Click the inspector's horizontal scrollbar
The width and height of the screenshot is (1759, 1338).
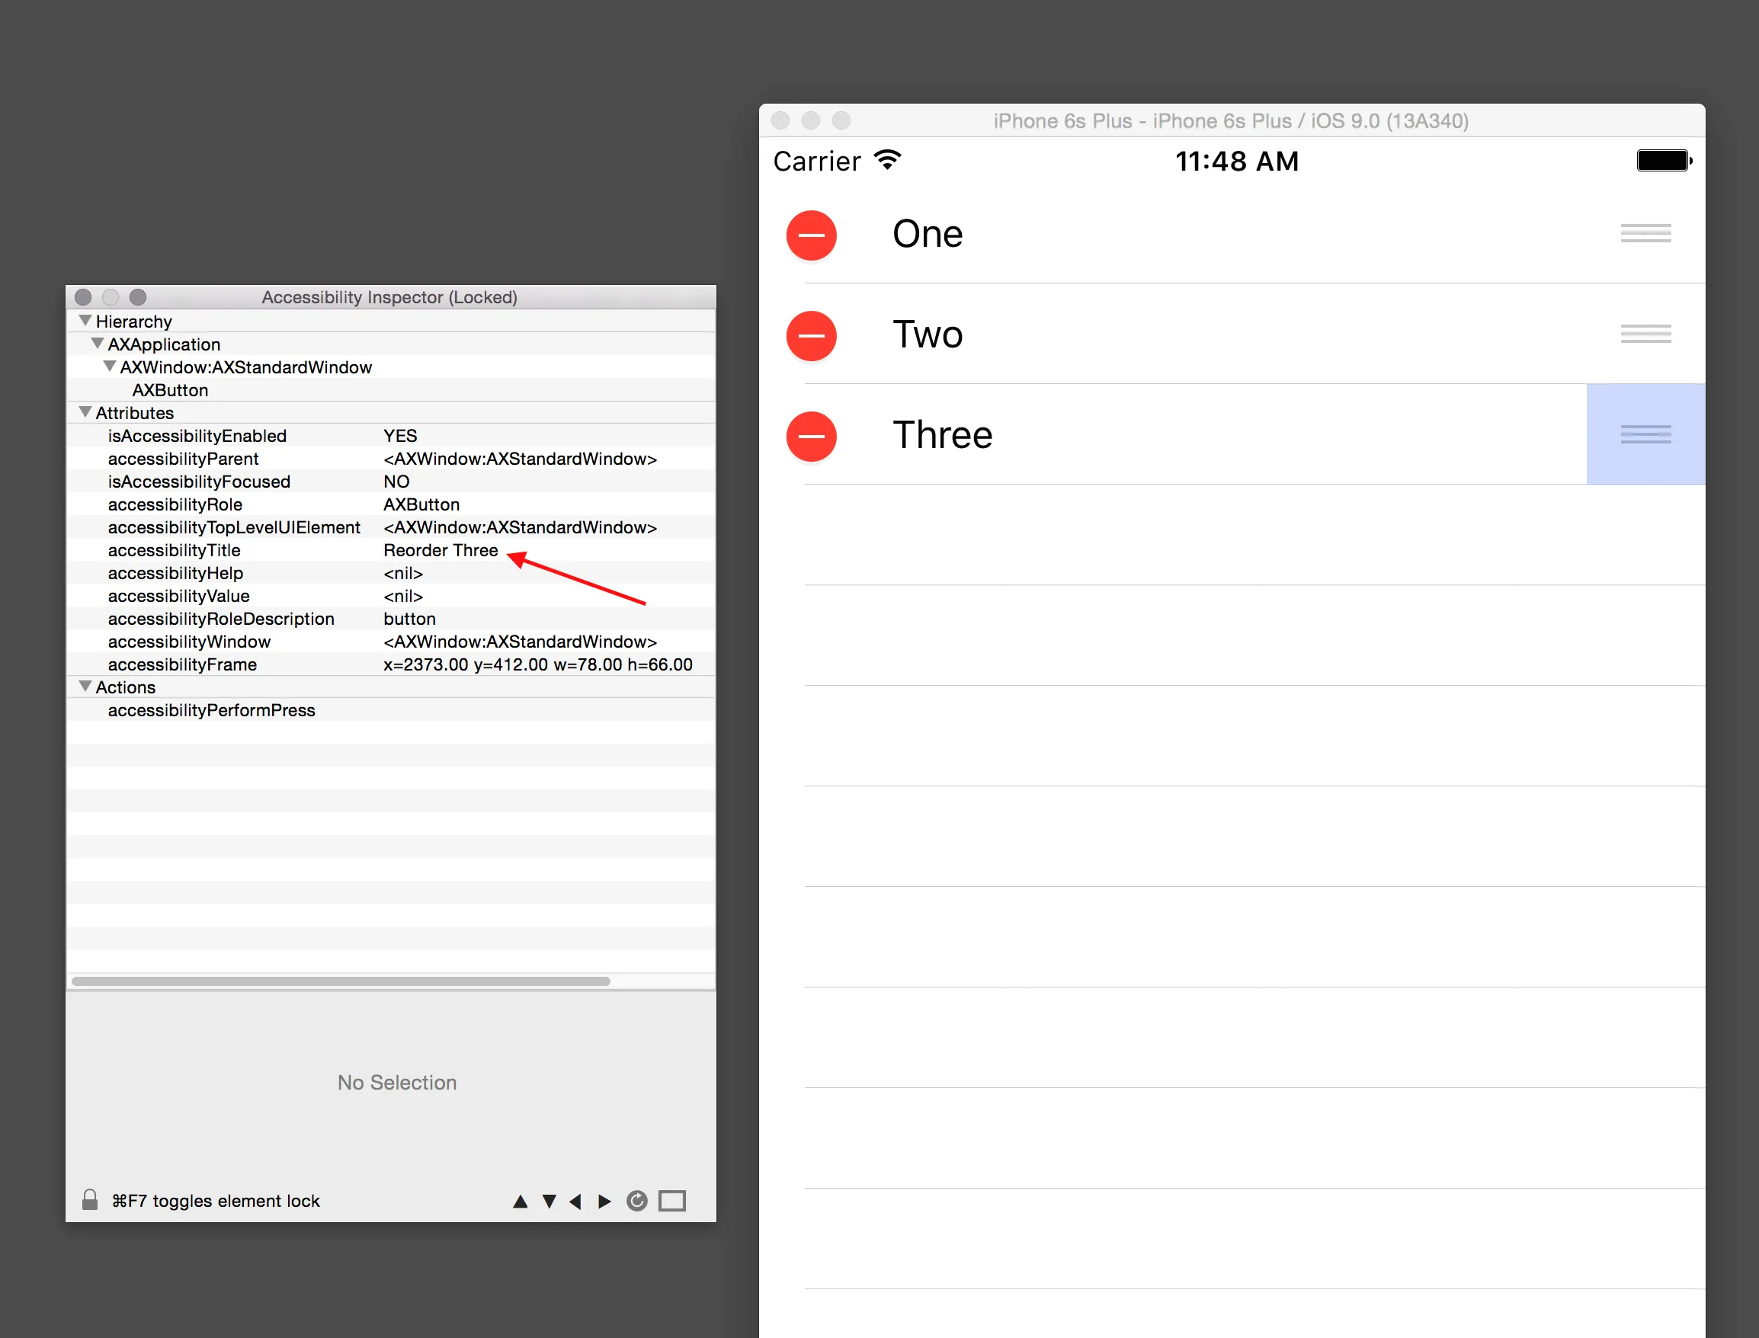click(341, 981)
